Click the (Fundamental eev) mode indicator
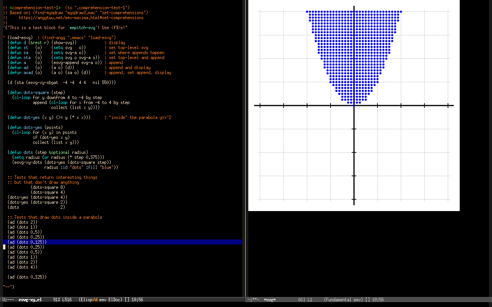Image resolution: width=492 pixels, height=307 pixels. (x=343, y=300)
